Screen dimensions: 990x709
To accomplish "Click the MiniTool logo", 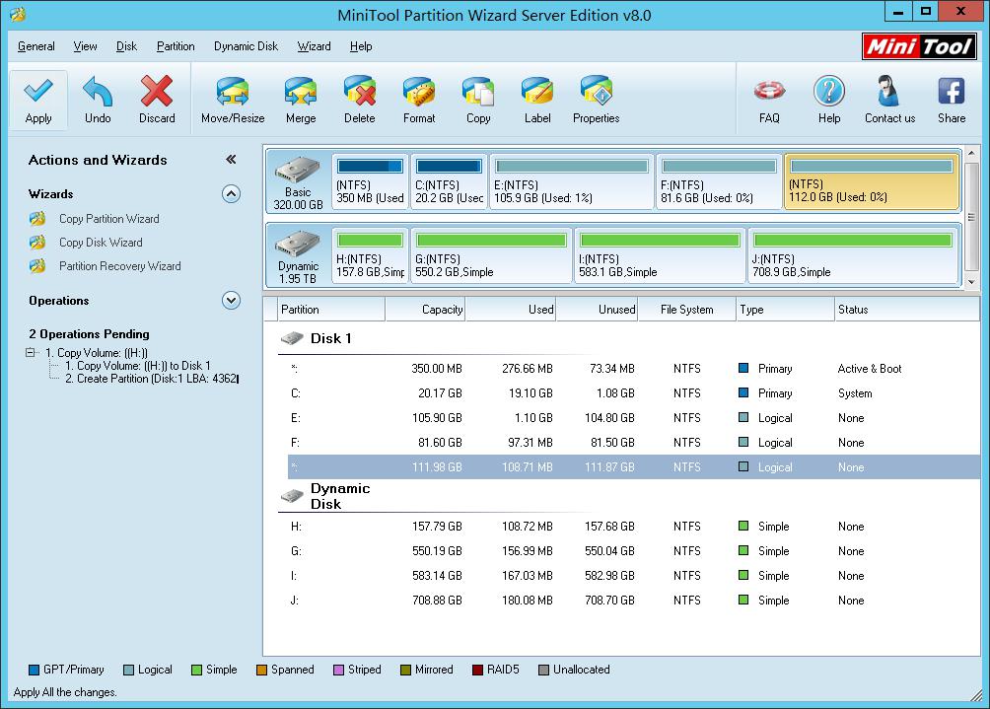I will [x=919, y=46].
